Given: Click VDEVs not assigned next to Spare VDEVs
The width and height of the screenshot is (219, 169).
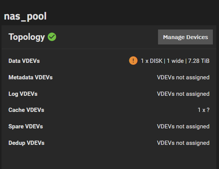Looking at the screenshot, I should click(x=183, y=126).
